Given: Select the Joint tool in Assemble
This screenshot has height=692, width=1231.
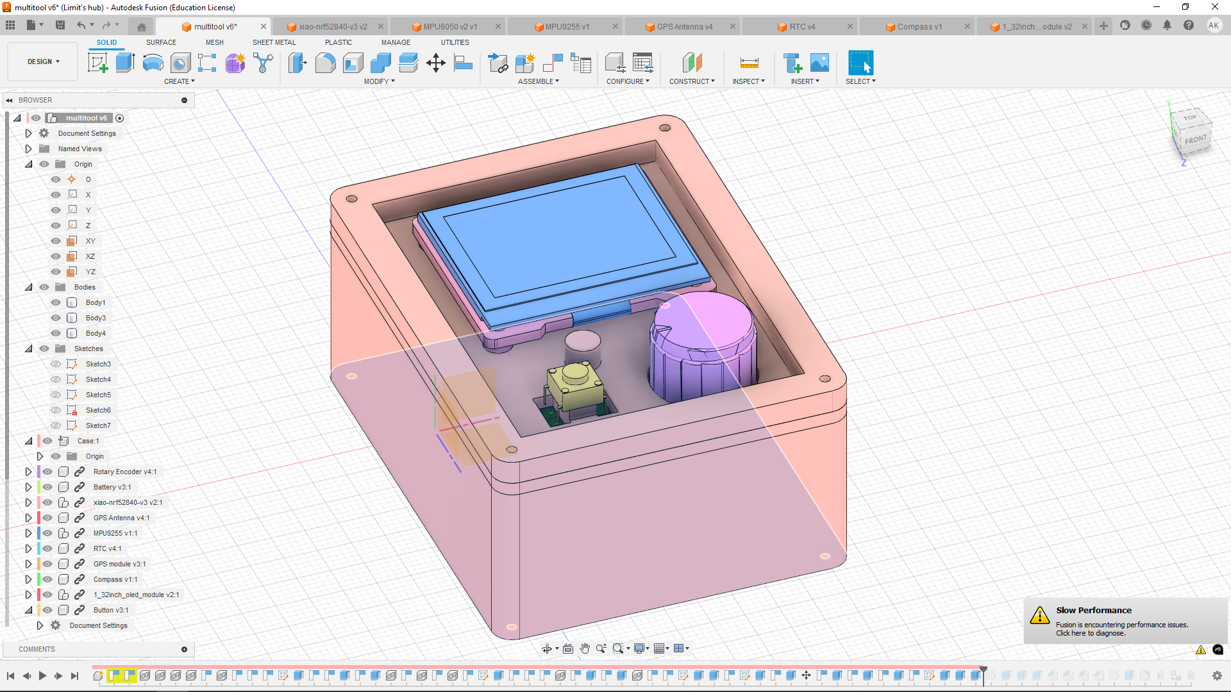Looking at the screenshot, I should point(553,63).
